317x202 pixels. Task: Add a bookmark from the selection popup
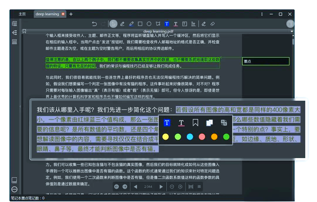point(195,123)
